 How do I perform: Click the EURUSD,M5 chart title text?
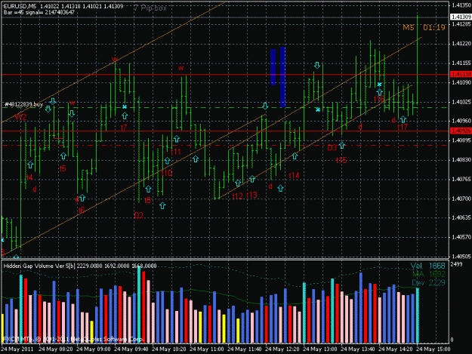20,6
